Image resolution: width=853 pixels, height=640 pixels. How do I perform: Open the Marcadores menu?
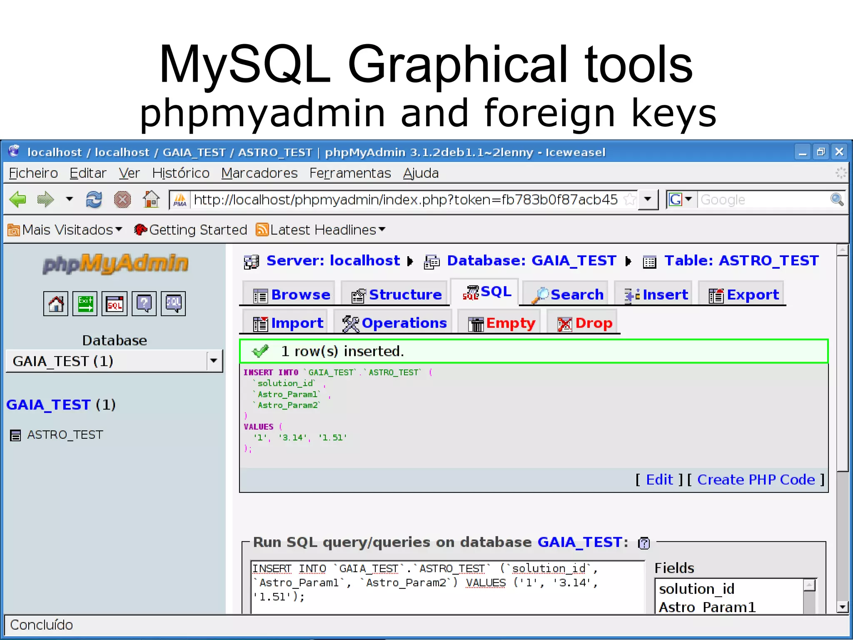pos(259,173)
